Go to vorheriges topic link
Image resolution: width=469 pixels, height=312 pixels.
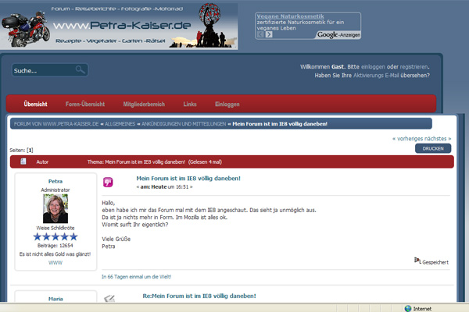pyautogui.click(x=410, y=138)
